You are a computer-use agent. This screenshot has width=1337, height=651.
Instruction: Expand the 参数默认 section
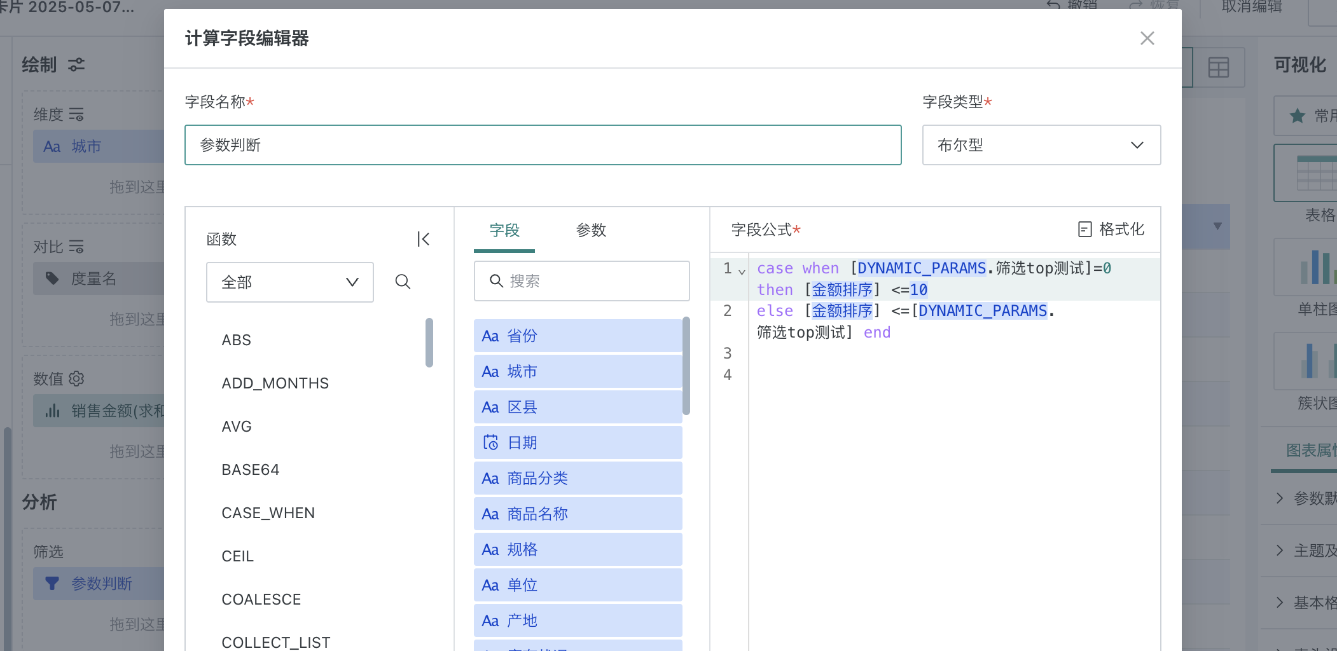tap(1307, 498)
